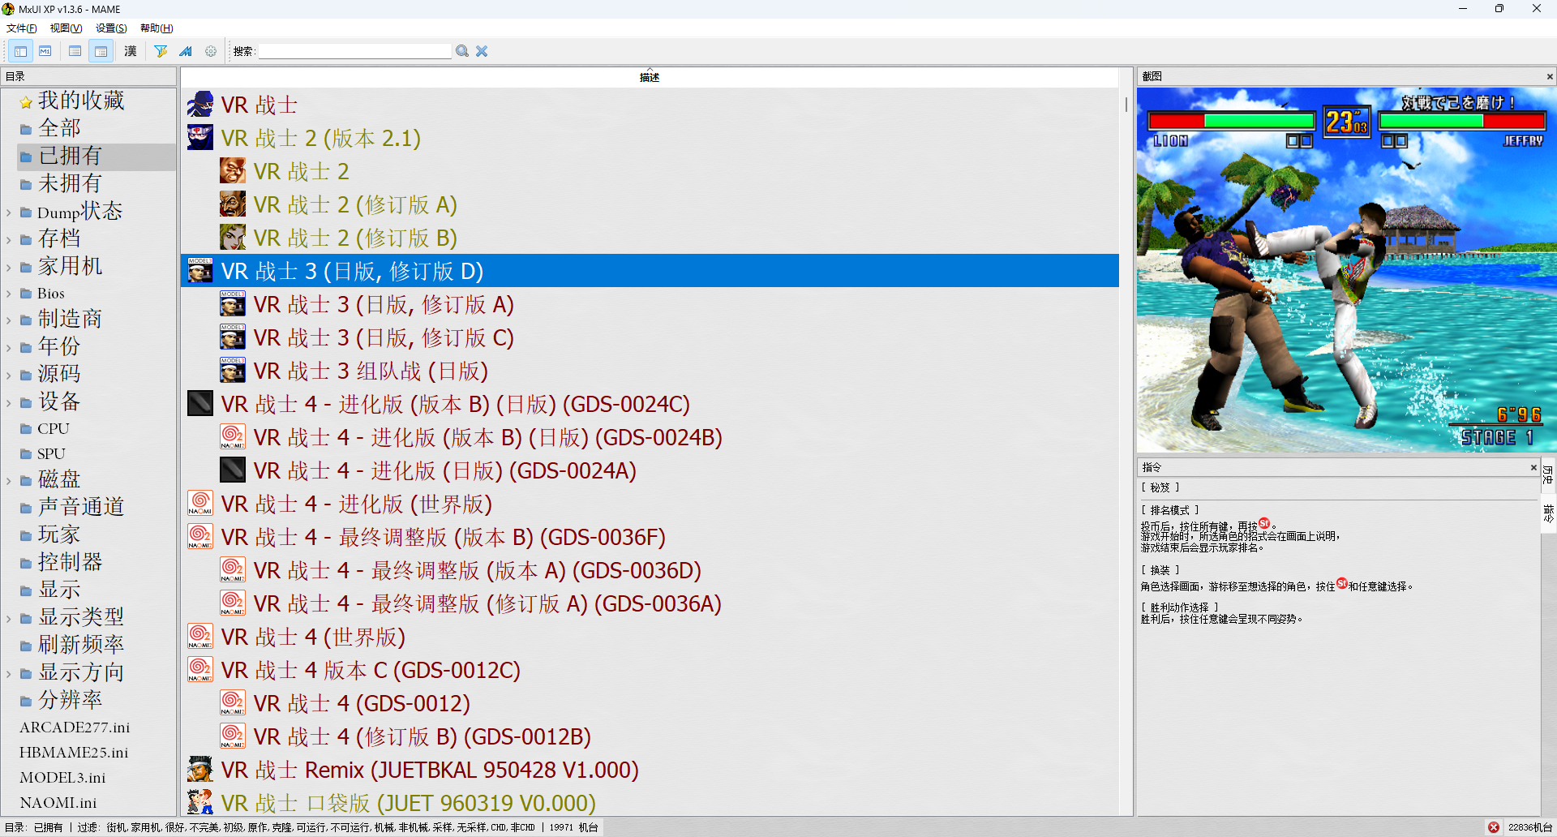Open MODEL3.ini in directory list
Viewport: 1557px width, 837px height.
point(62,778)
